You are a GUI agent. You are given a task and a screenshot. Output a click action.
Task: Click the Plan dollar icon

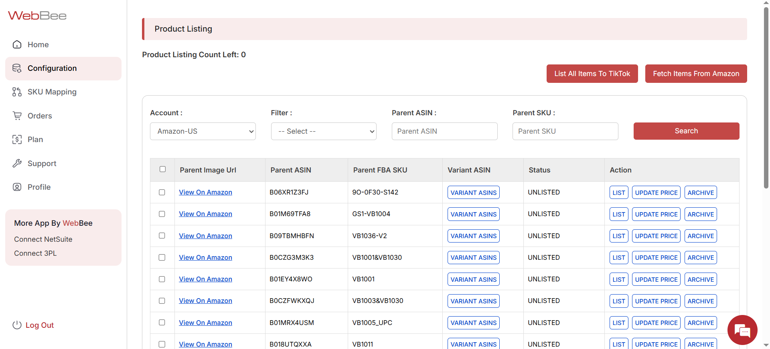click(x=17, y=139)
